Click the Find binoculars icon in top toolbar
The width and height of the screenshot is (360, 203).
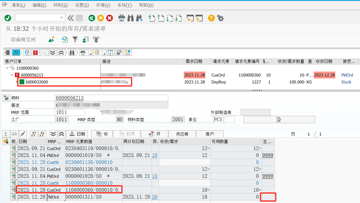coord(130,18)
